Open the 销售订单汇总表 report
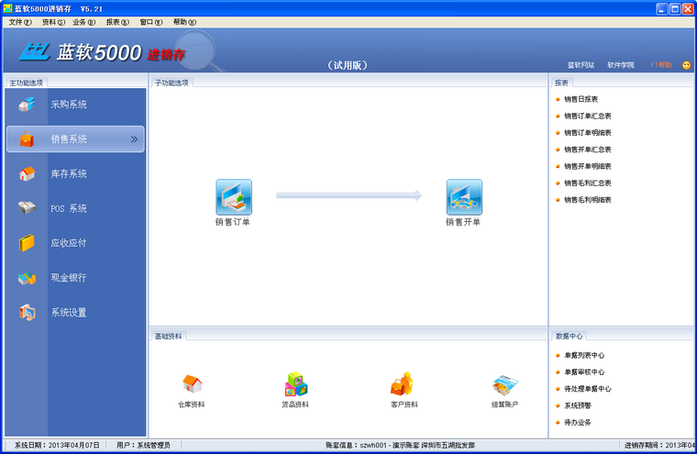Screen dimensions: 697x454 [587, 116]
